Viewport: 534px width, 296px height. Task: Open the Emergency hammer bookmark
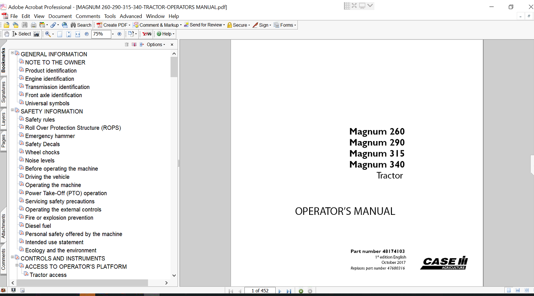(x=50, y=136)
